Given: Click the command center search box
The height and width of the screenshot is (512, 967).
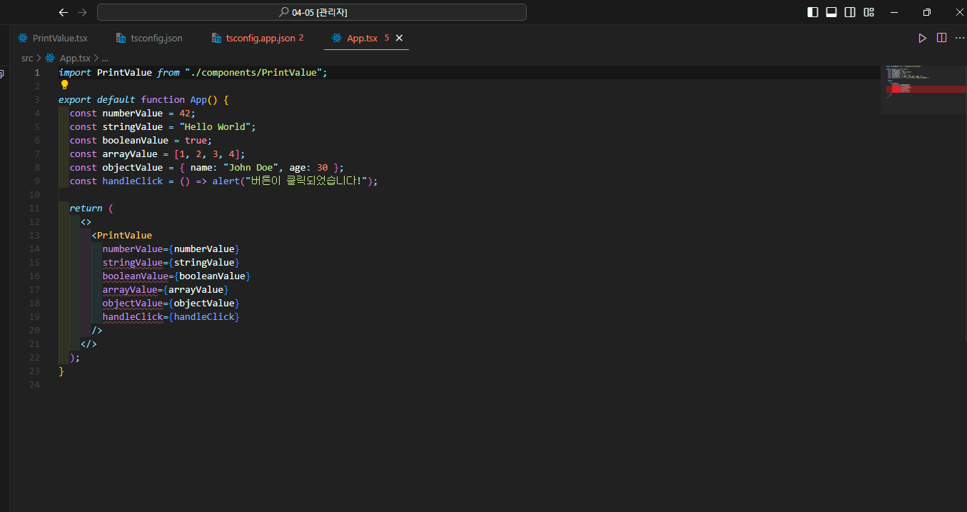Looking at the screenshot, I should [x=312, y=12].
